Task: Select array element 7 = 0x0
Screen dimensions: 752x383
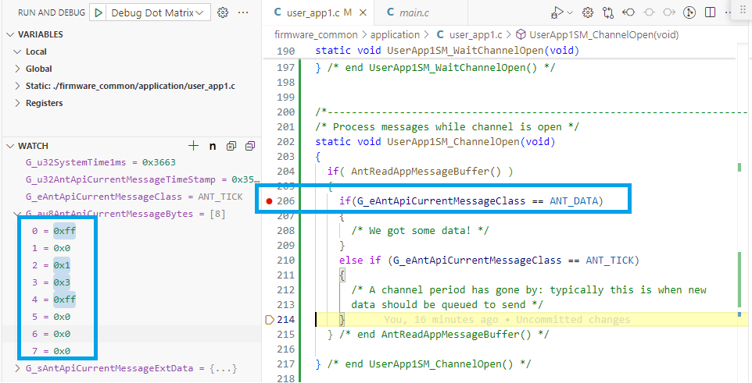Action: click(51, 351)
